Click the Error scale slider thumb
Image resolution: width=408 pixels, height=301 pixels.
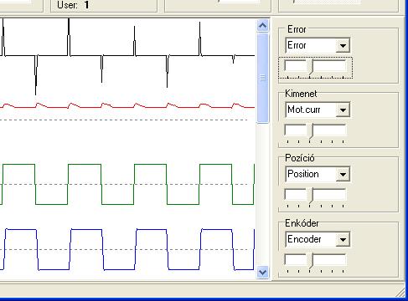point(311,67)
